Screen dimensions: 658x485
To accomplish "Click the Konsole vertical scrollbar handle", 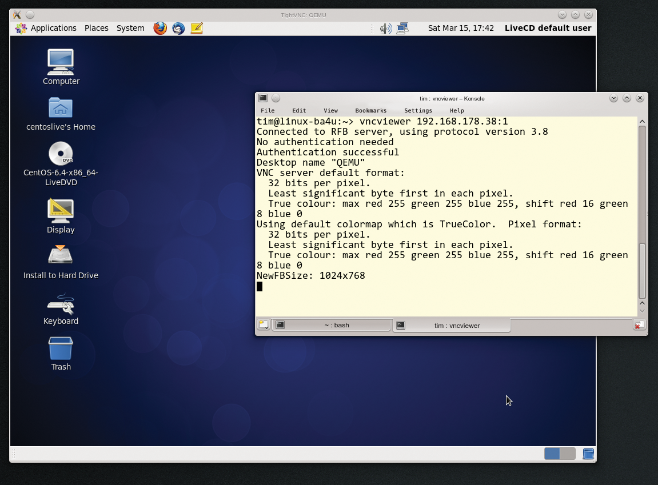I will 641,271.
